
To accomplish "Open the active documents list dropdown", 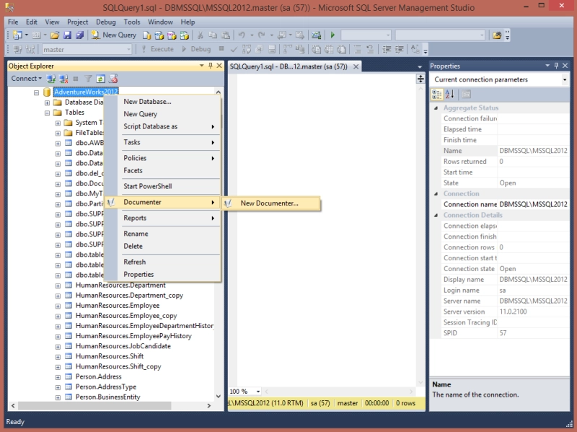I will coord(420,67).
